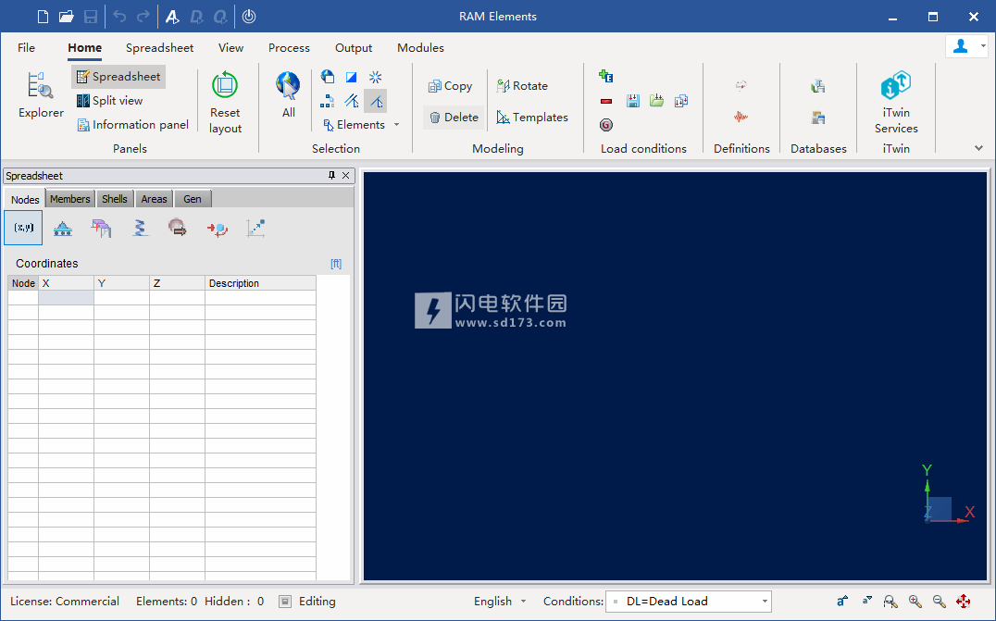The height and width of the screenshot is (621, 996).
Task: Switch to the Members tab
Action: point(69,199)
